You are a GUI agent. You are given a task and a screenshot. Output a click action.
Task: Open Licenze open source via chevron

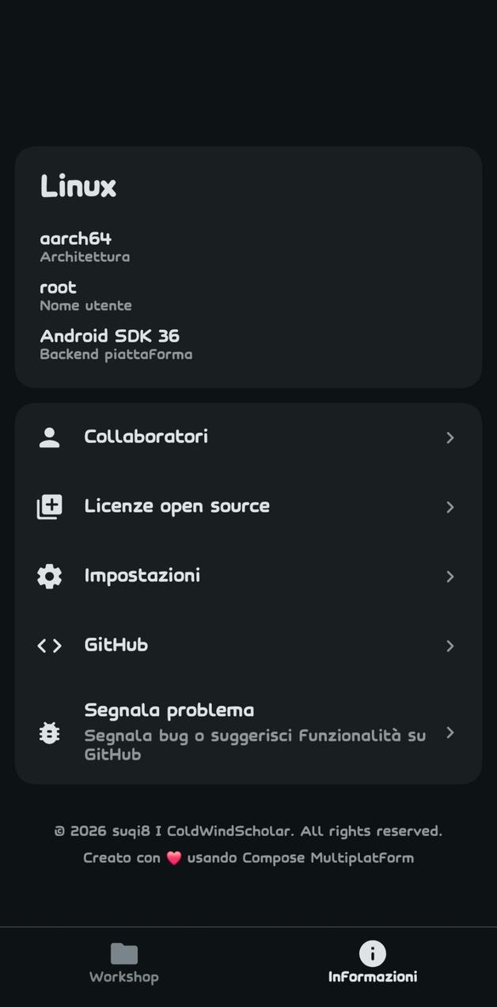click(450, 507)
